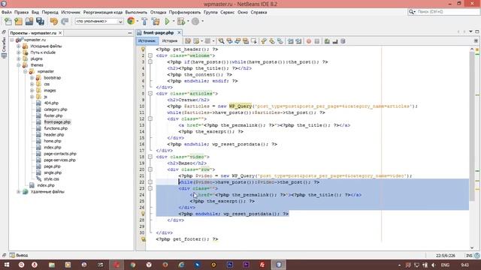Viewport: 481px width, 270px height.
Task: Open the dropdown arrow beside Run
Action: (174, 22)
